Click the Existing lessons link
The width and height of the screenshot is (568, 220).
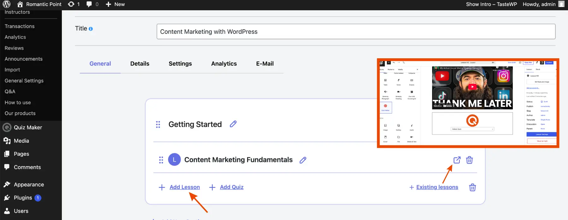click(x=437, y=187)
